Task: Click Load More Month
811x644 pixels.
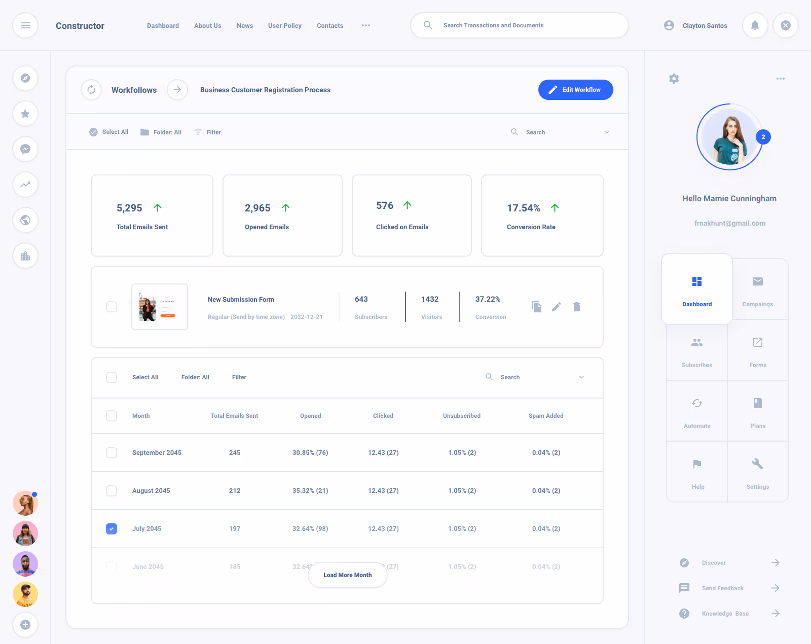Action: 347,575
